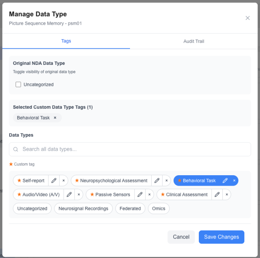Edit the Neuropsychological Assessment tag
This screenshot has width=260, height=258.
click(x=157, y=181)
